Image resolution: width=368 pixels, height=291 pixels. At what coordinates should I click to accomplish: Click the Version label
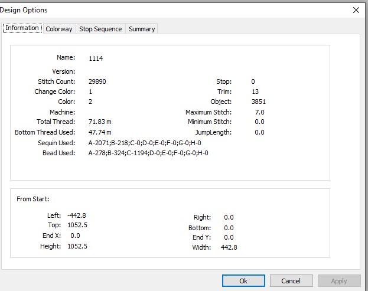click(63, 71)
